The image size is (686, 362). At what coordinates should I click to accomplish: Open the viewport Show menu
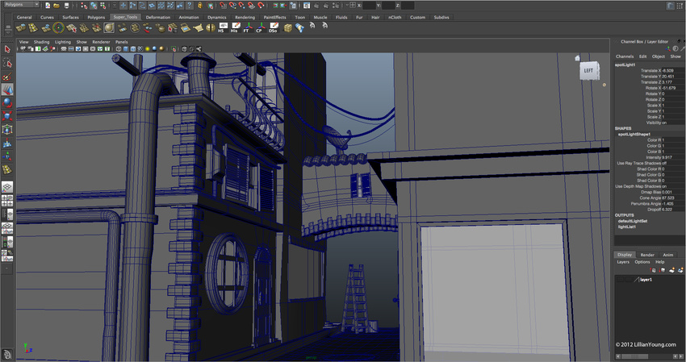point(82,42)
